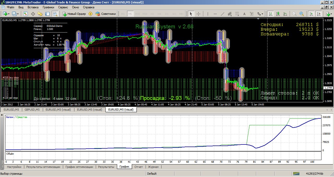Click the zoom in magnifier icon
The image size is (334, 177).
tap(301, 14)
